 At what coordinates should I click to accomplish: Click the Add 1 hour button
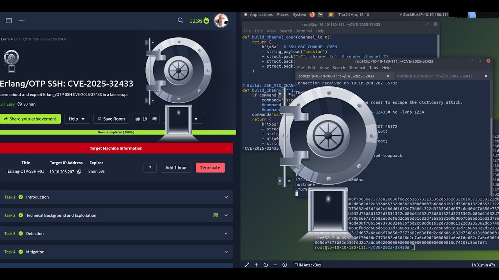coord(176,168)
